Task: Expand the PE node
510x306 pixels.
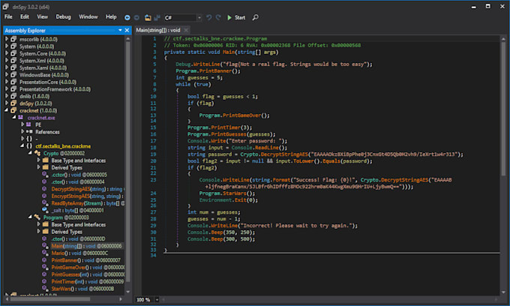Action: click(x=22, y=124)
